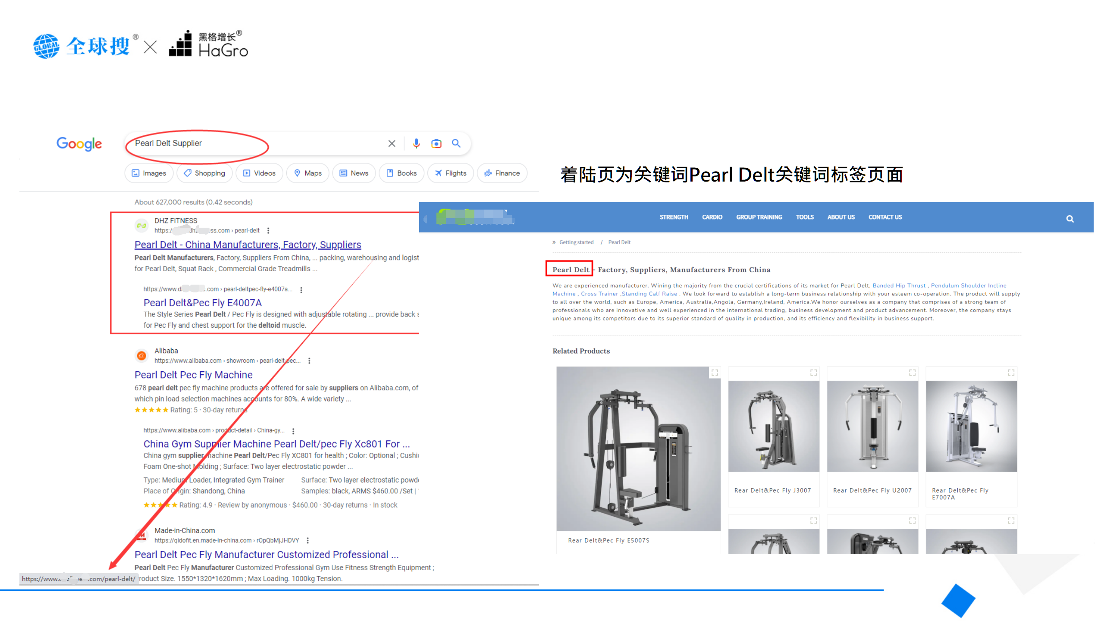This screenshot has height=621, width=1104.
Task: Expand the Rear Delt&Pec Fly E5007S image icon
Action: tap(715, 373)
